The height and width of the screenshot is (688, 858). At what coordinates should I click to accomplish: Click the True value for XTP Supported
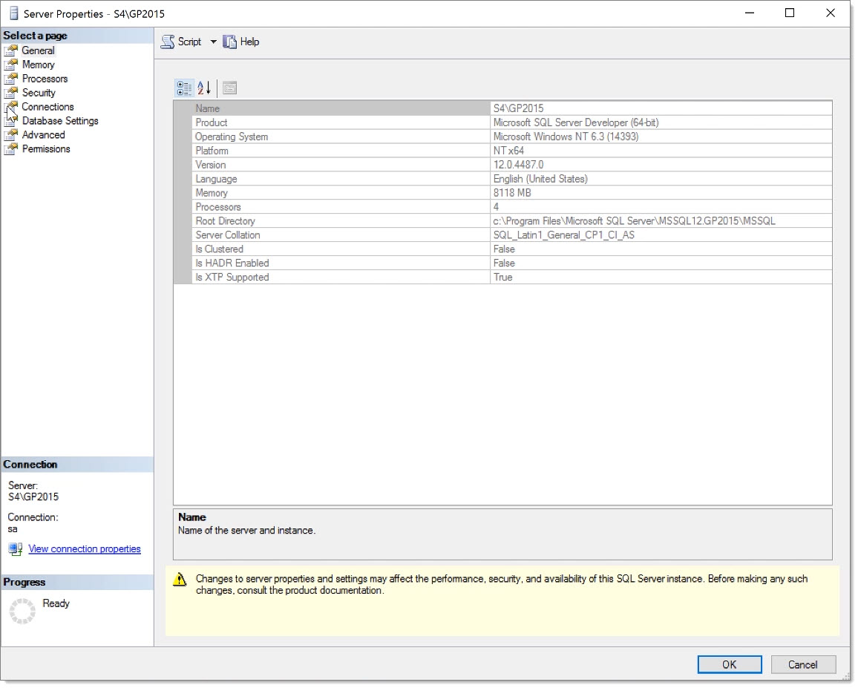tap(503, 277)
